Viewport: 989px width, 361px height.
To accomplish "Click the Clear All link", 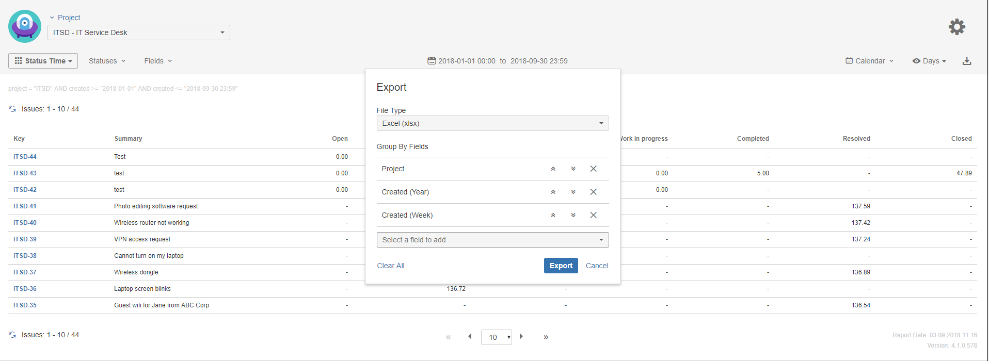I will (390, 266).
